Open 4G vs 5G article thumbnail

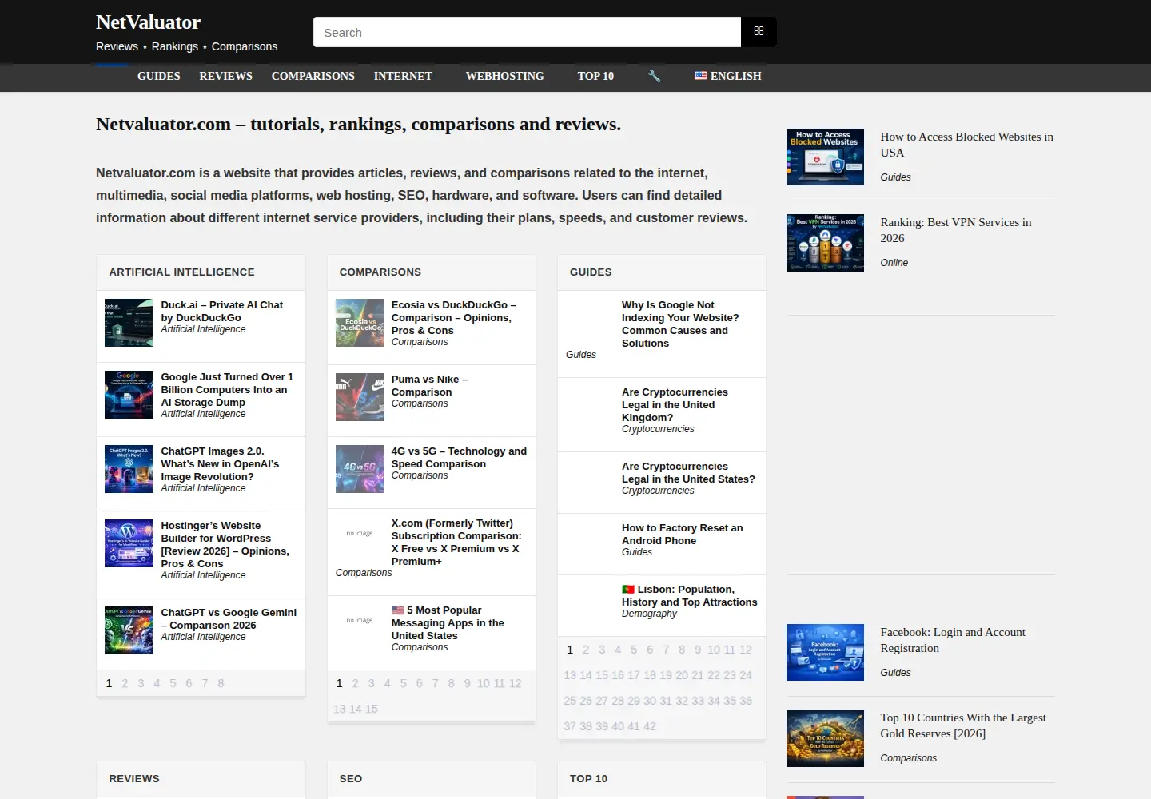pyautogui.click(x=360, y=469)
